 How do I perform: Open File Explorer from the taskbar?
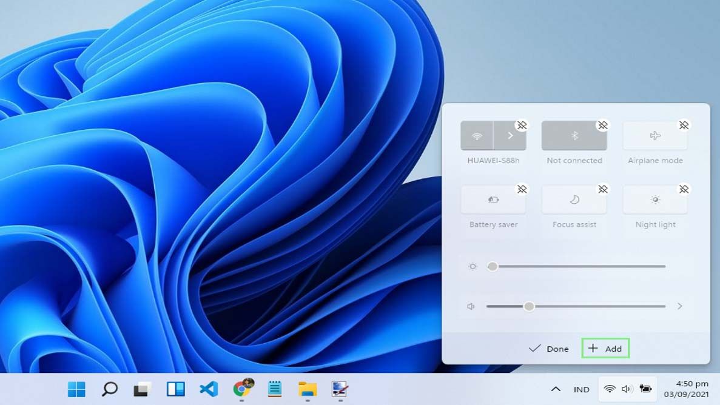[x=307, y=389]
